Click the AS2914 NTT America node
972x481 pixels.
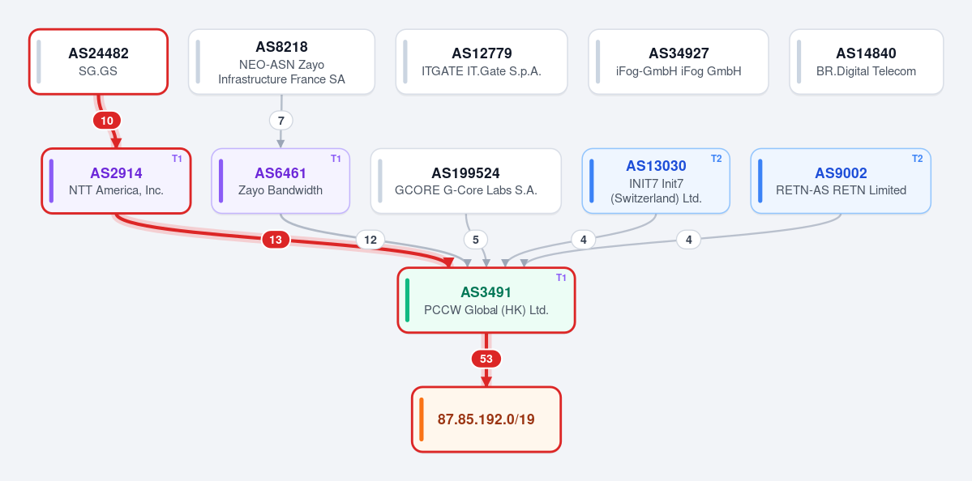[x=116, y=181]
